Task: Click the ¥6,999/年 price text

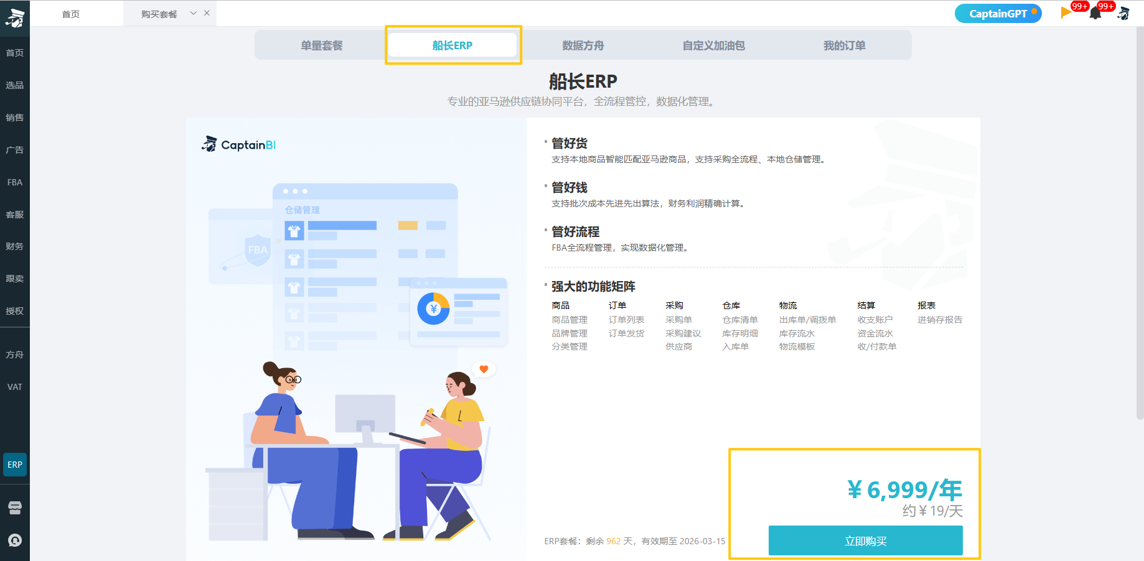Action: coord(905,490)
